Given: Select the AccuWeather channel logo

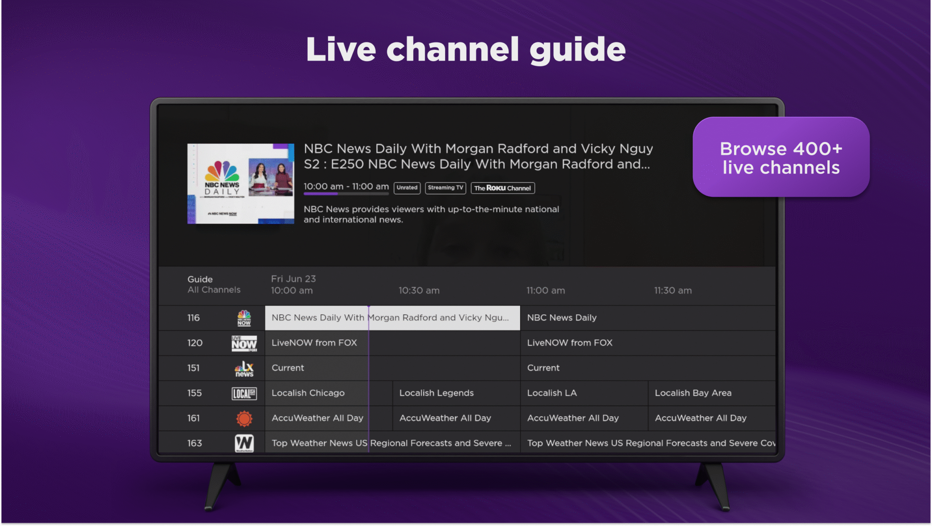Looking at the screenshot, I should tap(244, 418).
